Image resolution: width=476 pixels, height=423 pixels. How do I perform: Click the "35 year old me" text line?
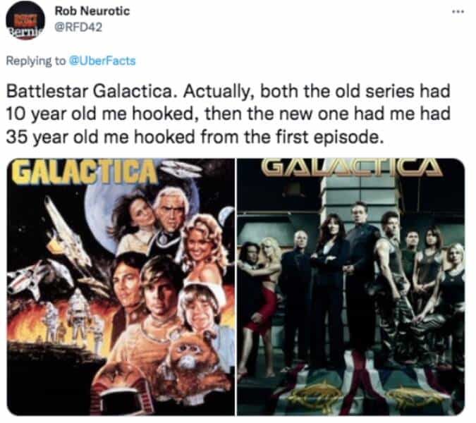pyautogui.click(x=195, y=137)
